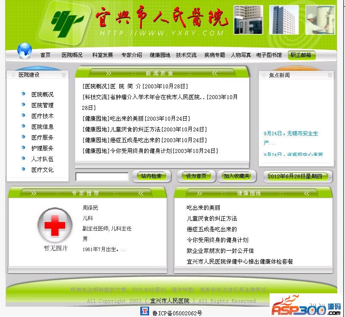Viewport: 345px width, 317px height.
Task: Click the bullet icon beside 医疗服务
Action: [23, 137]
